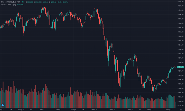
Task: Click volume value 318.974M
Action: (21, 5)
